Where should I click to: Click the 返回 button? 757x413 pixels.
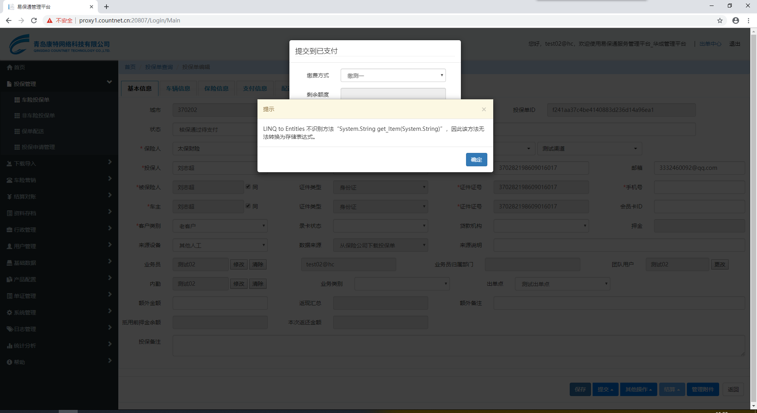(733, 389)
